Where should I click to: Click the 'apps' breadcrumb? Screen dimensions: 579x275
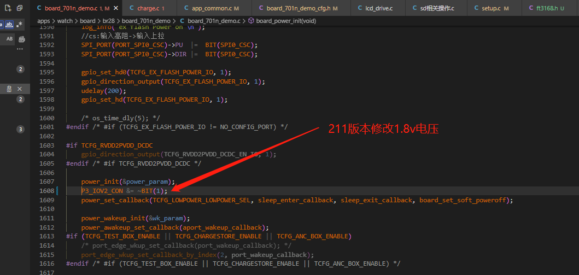coord(44,21)
